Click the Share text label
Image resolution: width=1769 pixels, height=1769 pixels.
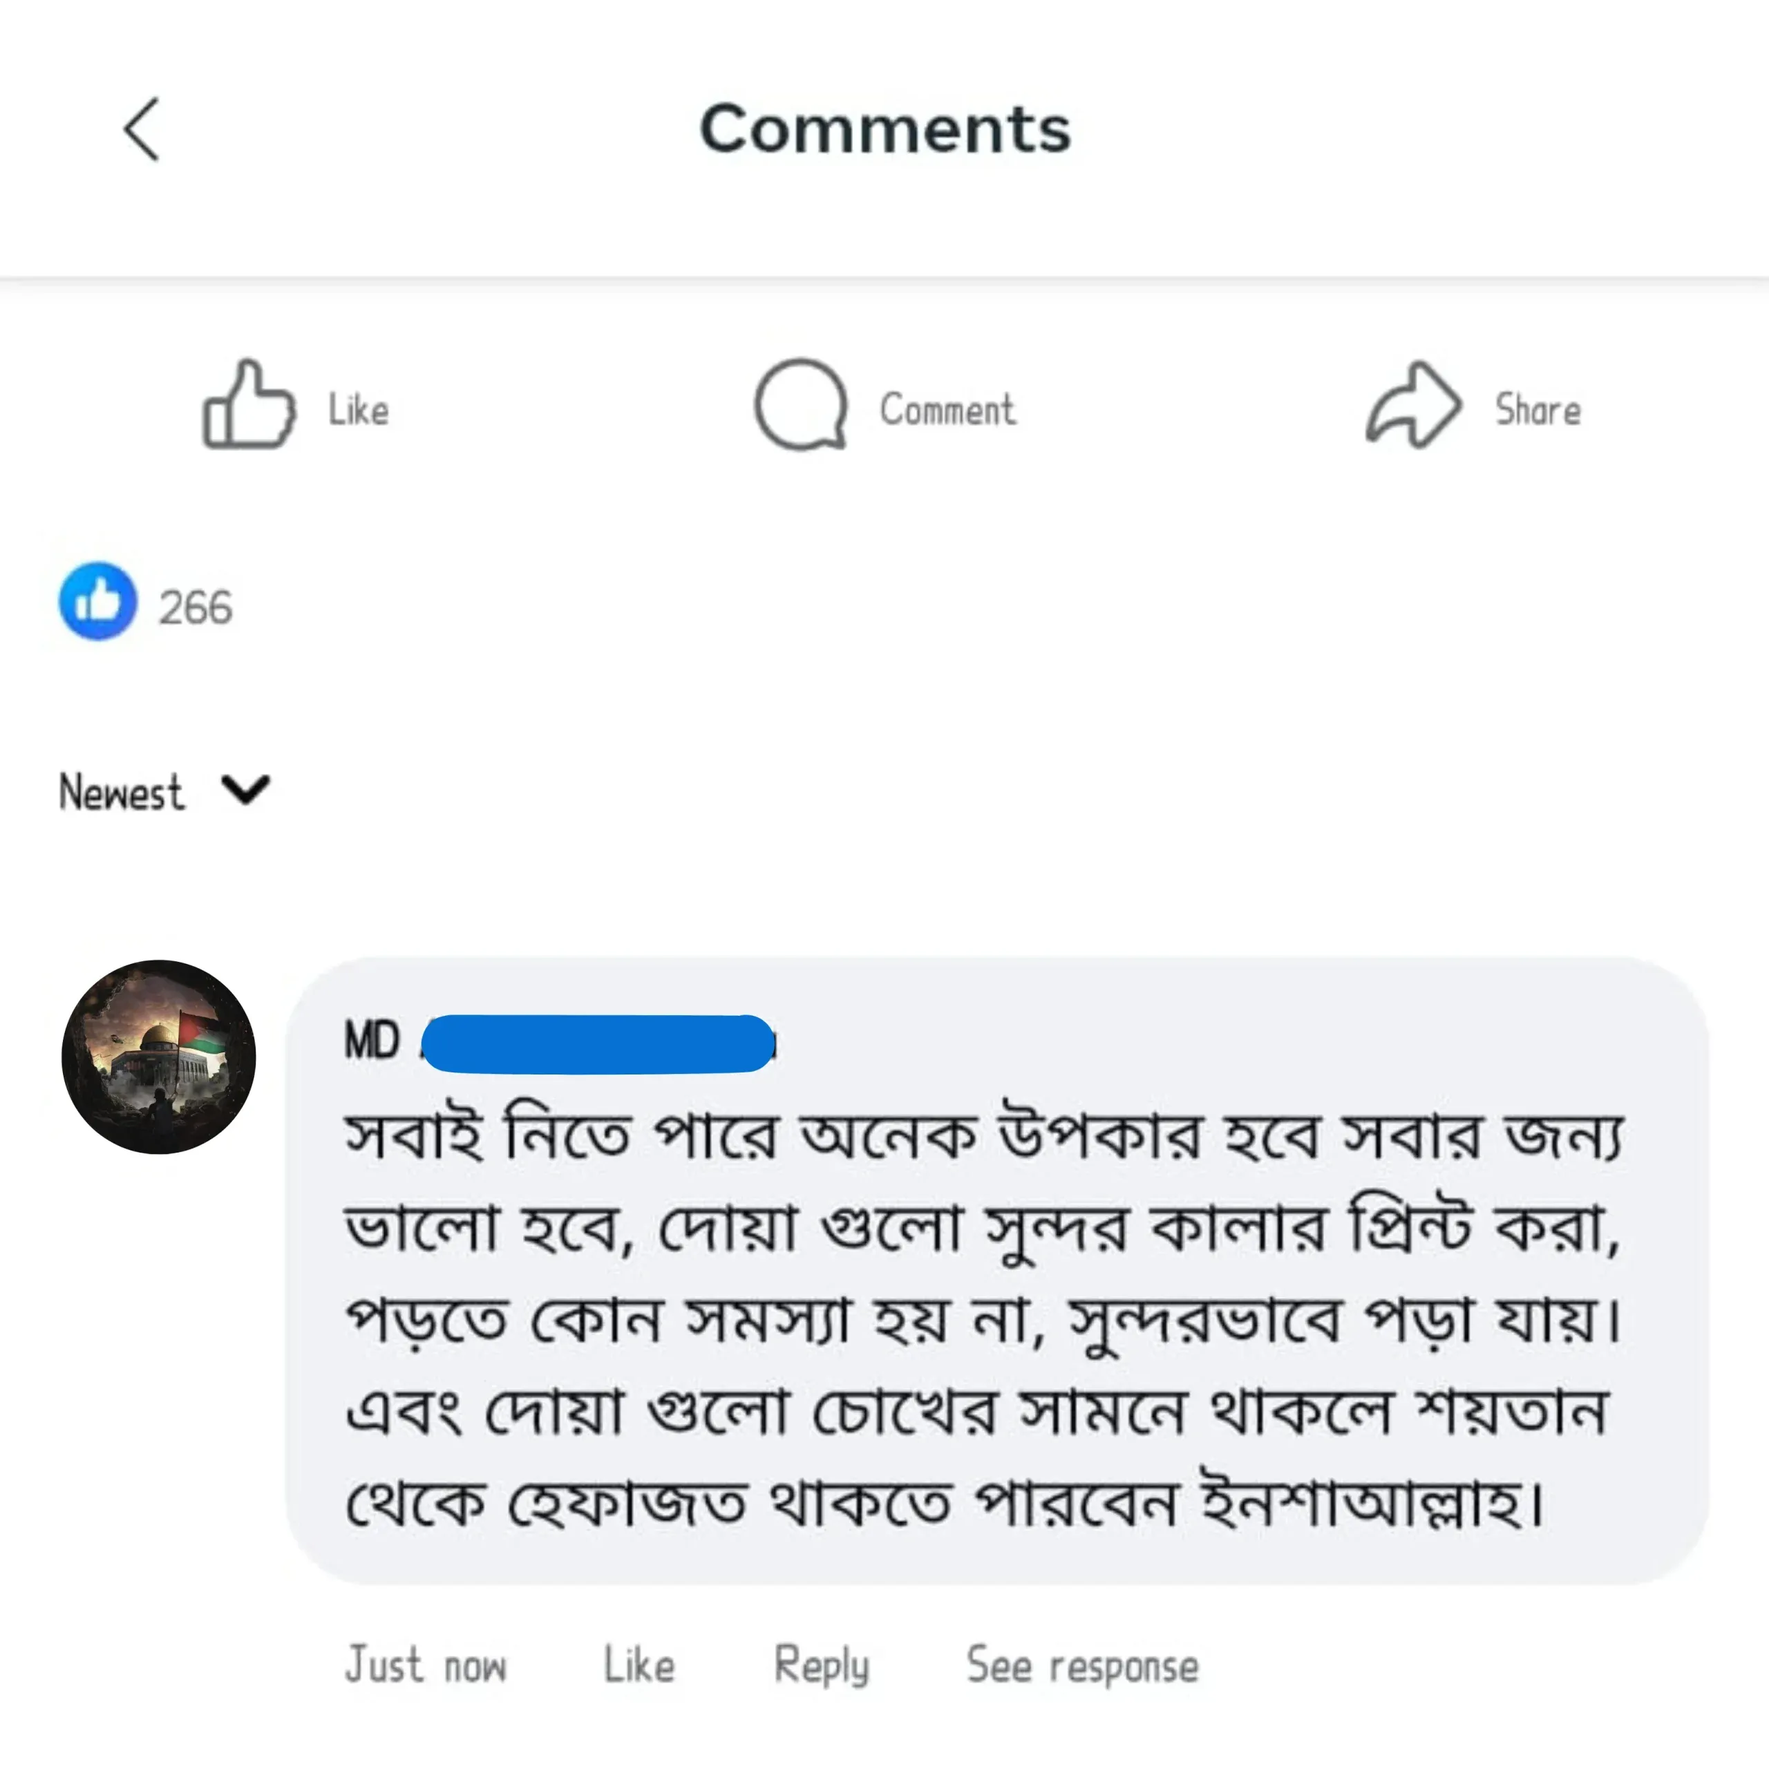pyautogui.click(x=1538, y=410)
